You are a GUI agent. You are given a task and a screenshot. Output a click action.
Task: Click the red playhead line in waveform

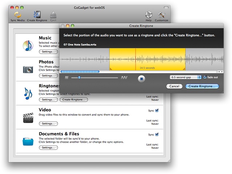coord(135,59)
